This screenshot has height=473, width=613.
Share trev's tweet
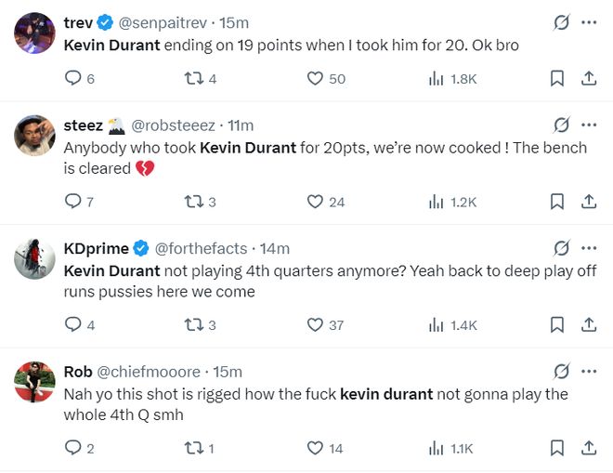588,79
